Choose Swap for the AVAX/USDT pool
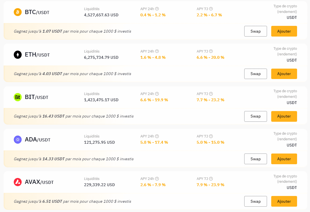Viewport: 310px width, 212px height. pyautogui.click(x=255, y=201)
